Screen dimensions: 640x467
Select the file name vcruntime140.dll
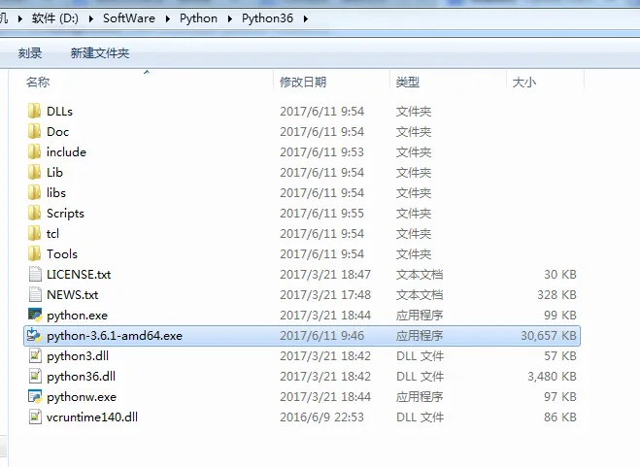click(92, 417)
